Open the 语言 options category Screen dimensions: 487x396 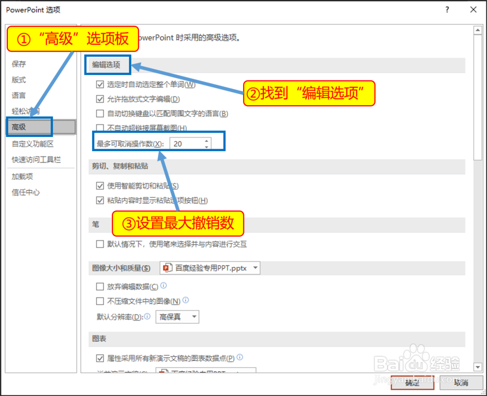[19, 96]
